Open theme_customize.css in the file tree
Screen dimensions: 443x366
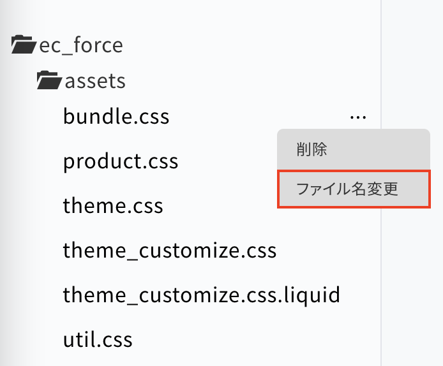pos(170,250)
